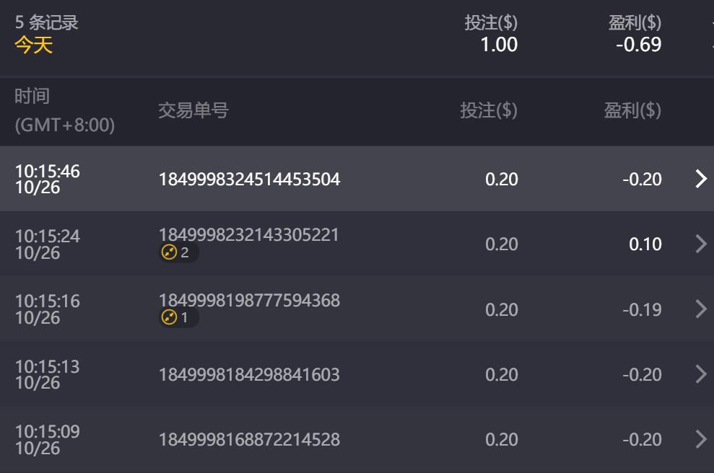Open details chevron for 10:15:13 record

click(x=700, y=374)
